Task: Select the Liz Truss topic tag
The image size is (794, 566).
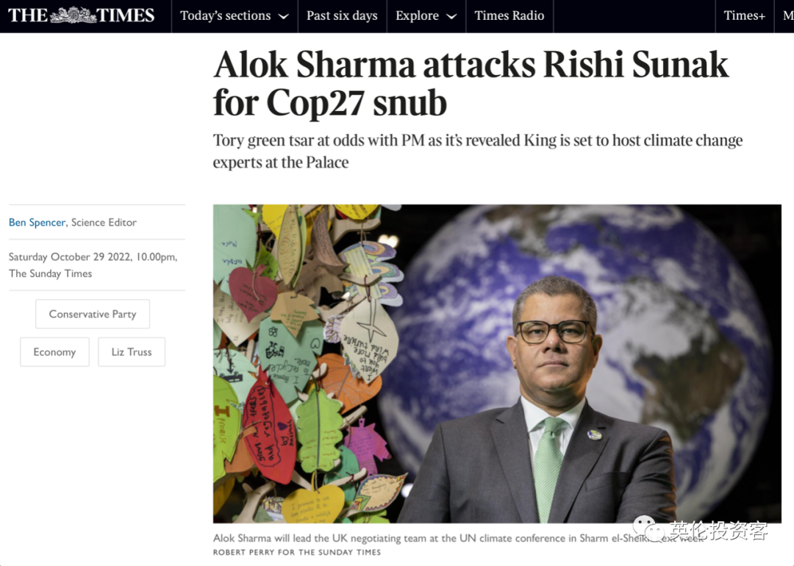Action: click(132, 352)
